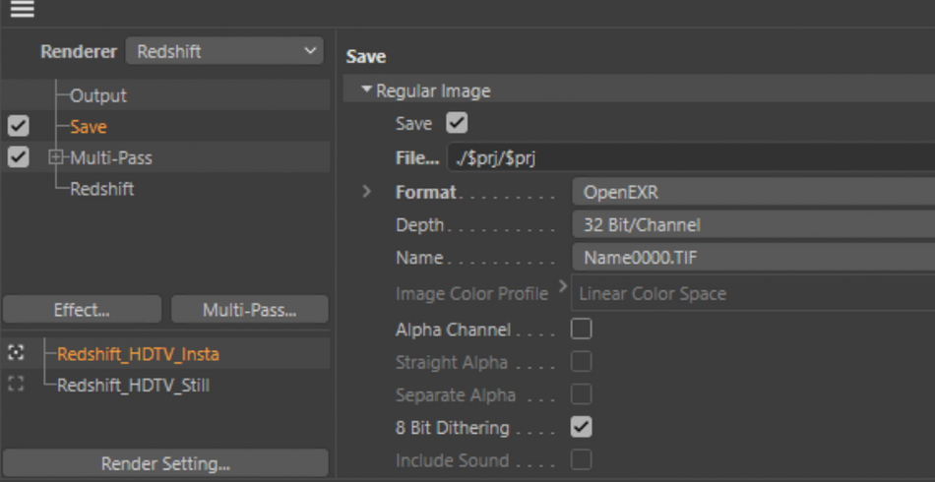Click the Depth label
The height and width of the screenshot is (482, 935).
[420, 225]
